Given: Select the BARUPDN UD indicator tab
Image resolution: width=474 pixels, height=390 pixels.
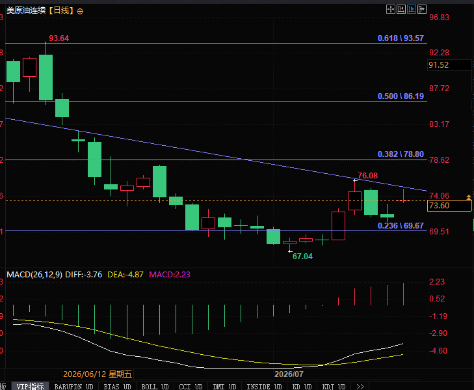Looking at the screenshot, I should tap(73, 386).
